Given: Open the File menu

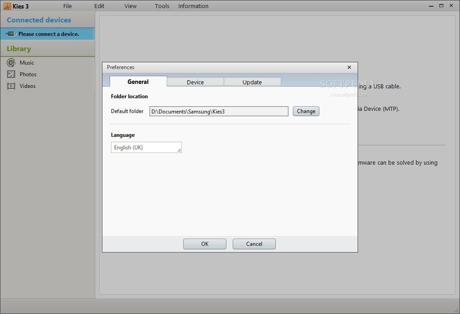Looking at the screenshot, I should coord(67,6).
